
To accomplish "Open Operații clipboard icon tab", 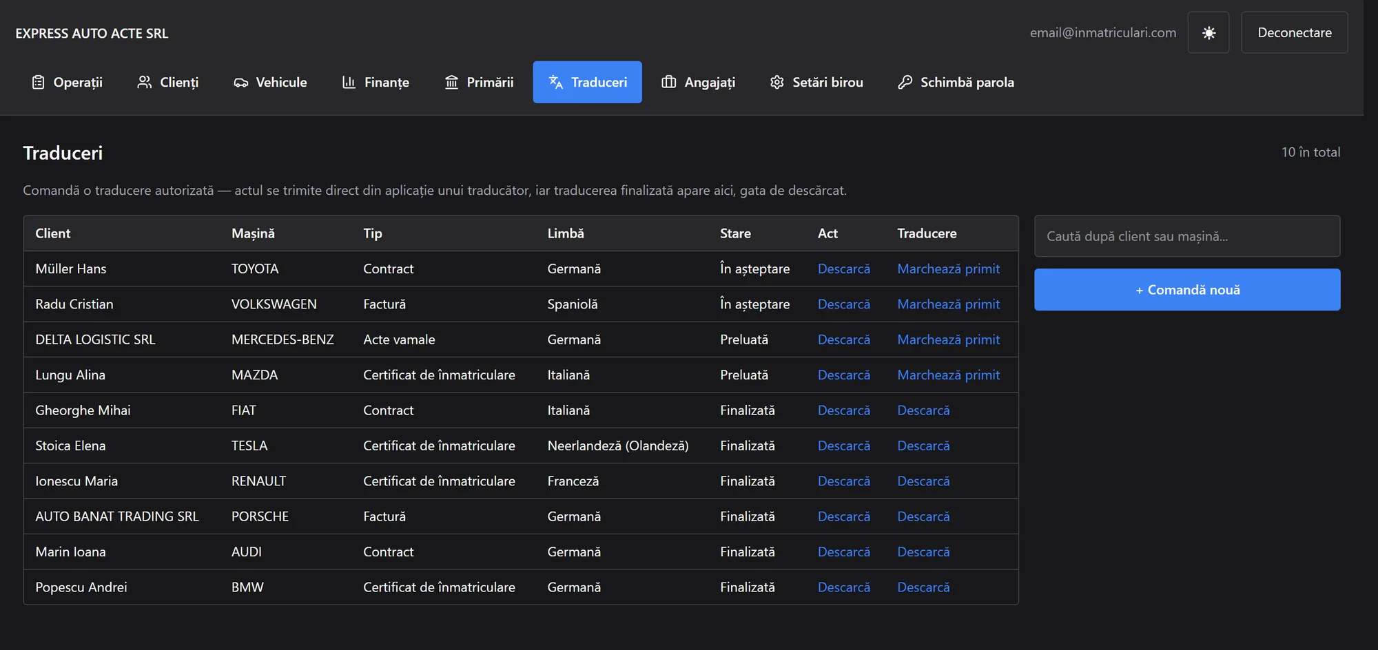I will (x=38, y=82).
